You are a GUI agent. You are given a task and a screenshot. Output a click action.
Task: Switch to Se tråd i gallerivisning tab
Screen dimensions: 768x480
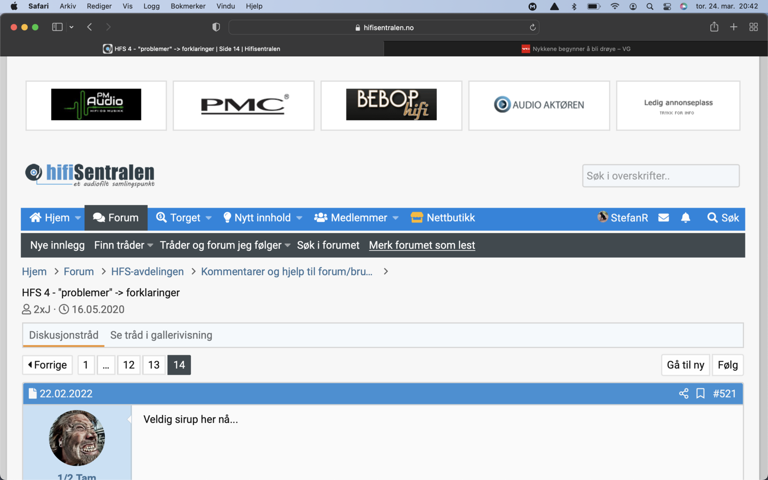161,335
